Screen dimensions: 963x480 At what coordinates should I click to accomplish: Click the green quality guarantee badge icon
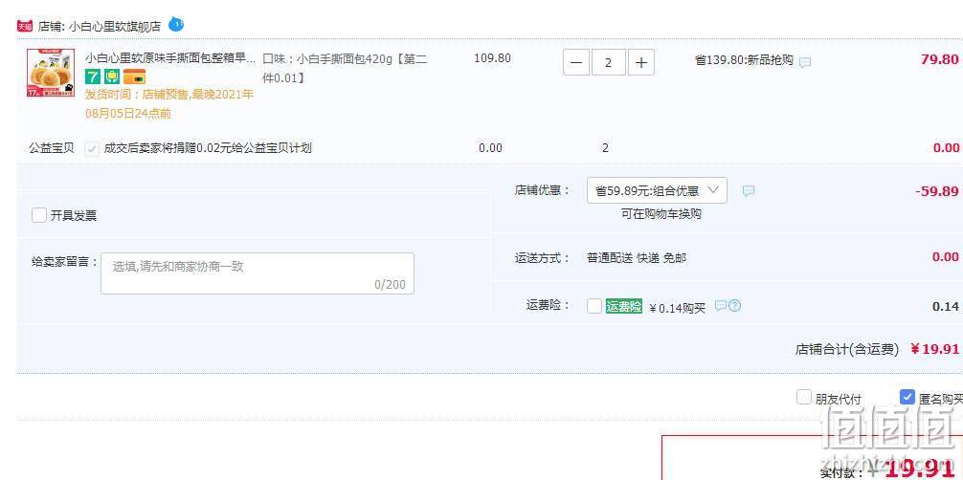click(112, 76)
